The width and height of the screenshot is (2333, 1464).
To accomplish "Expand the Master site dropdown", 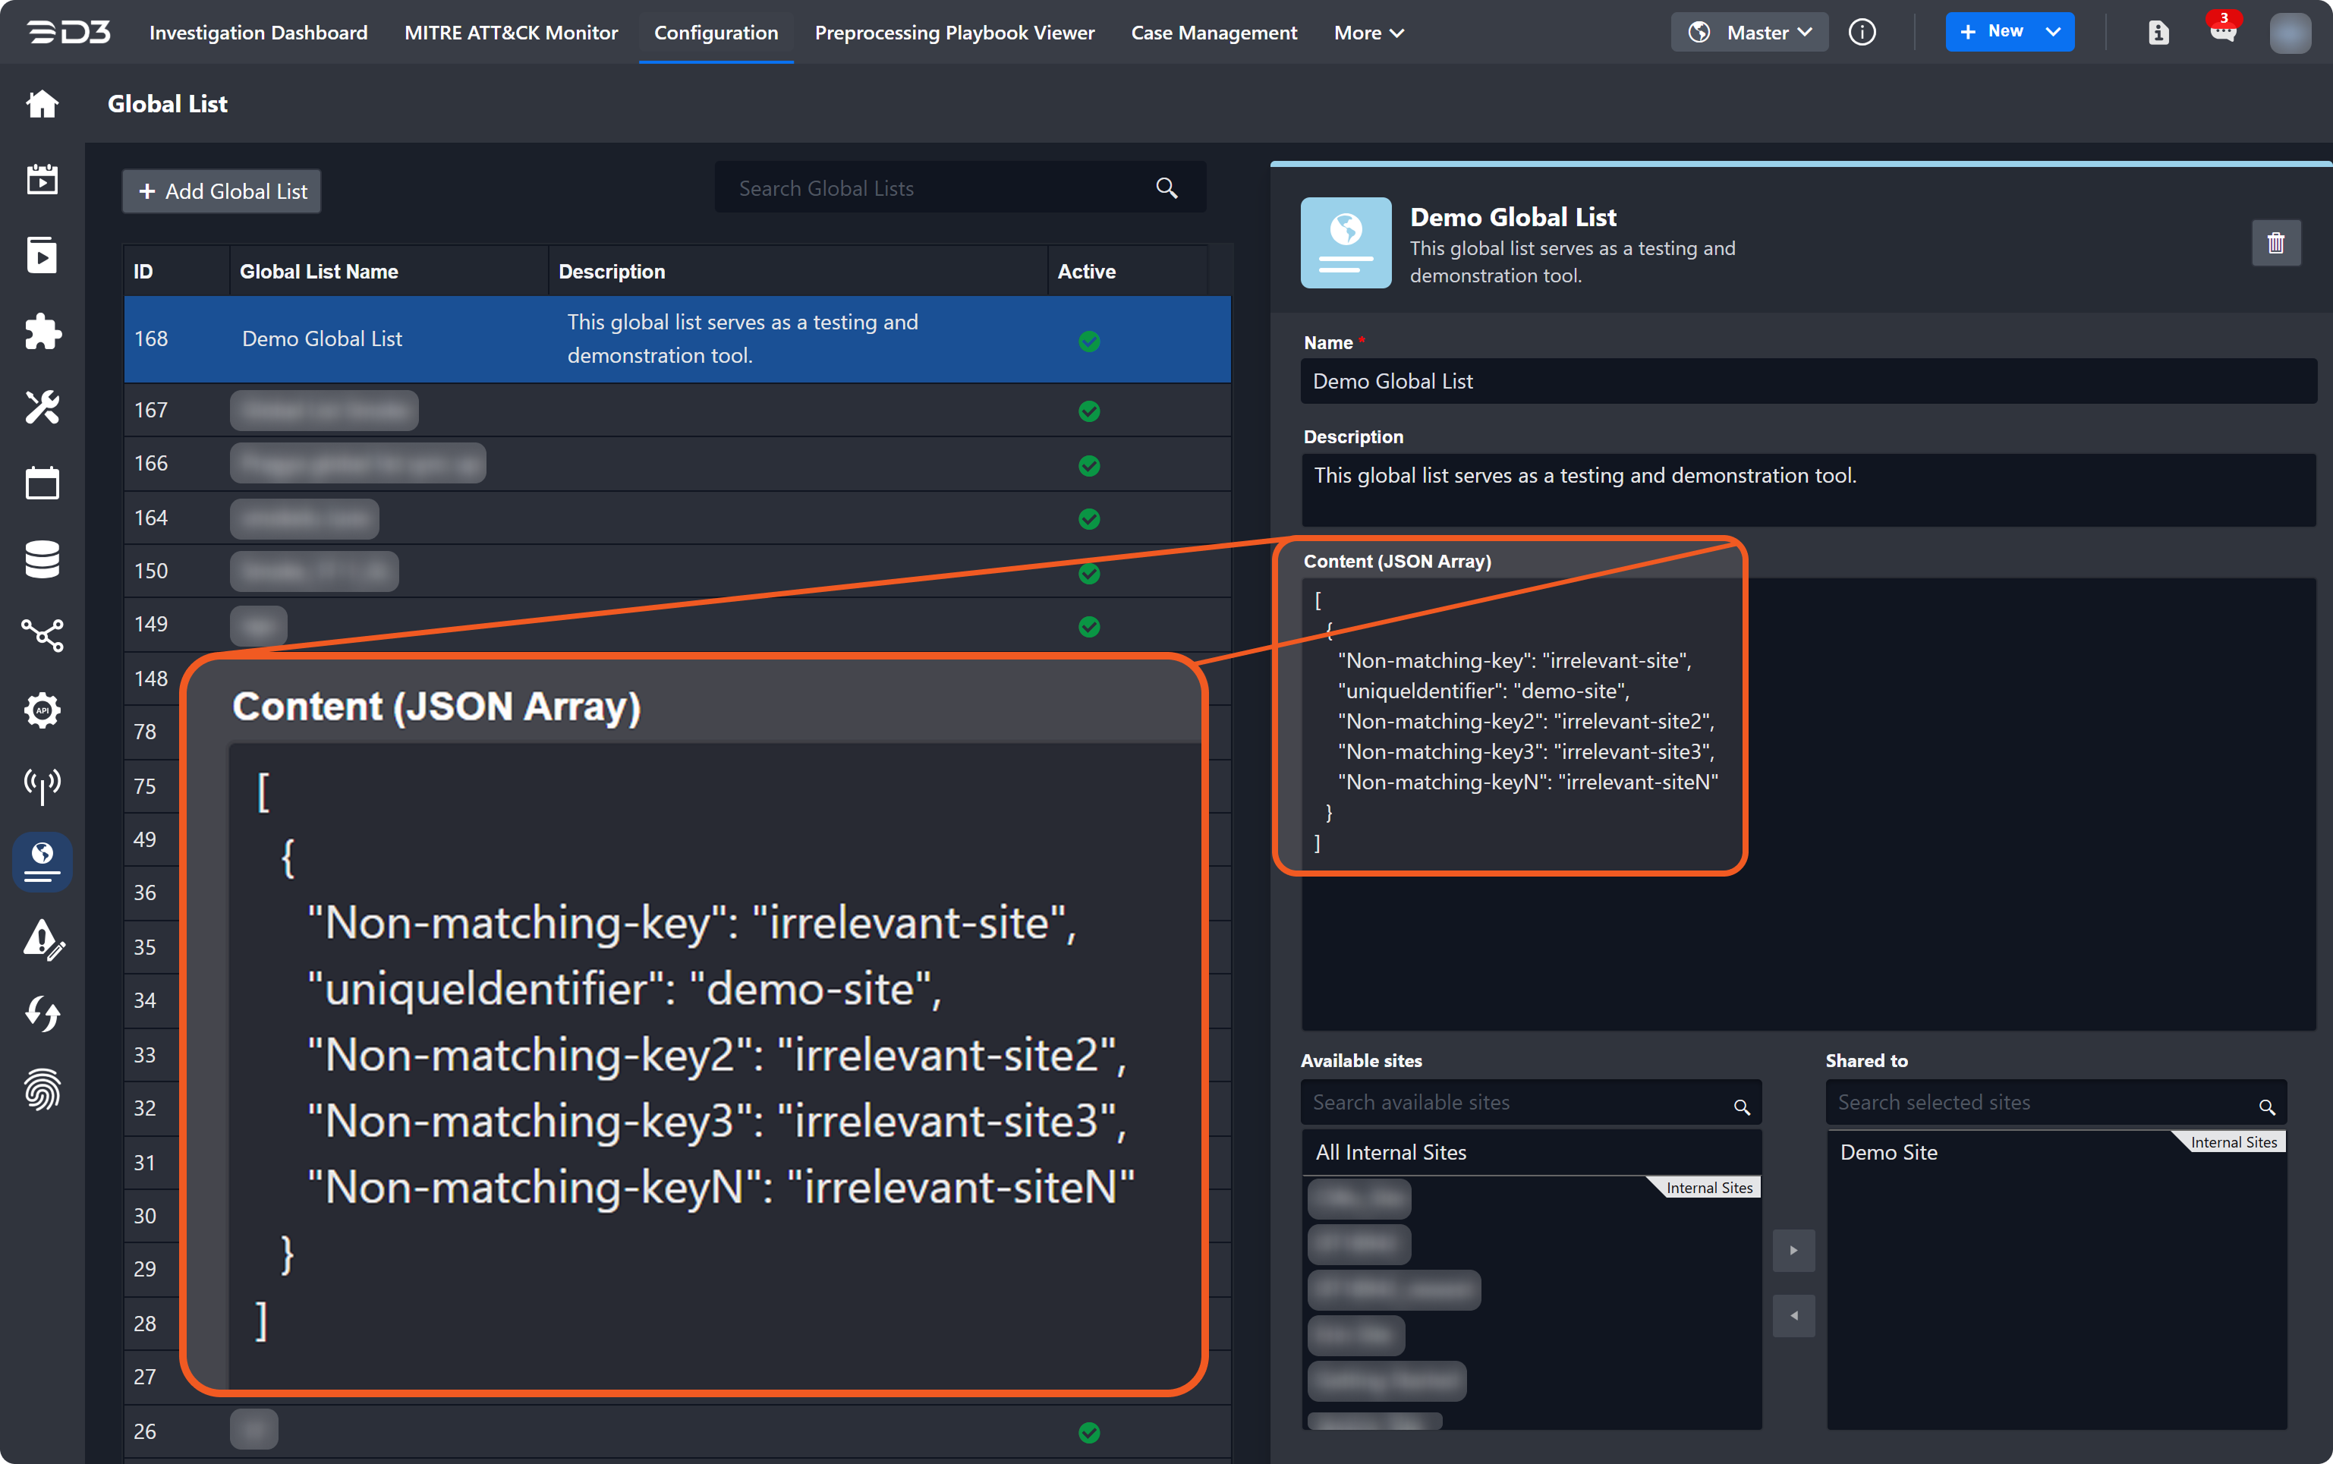I will (x=1749, y=32).
